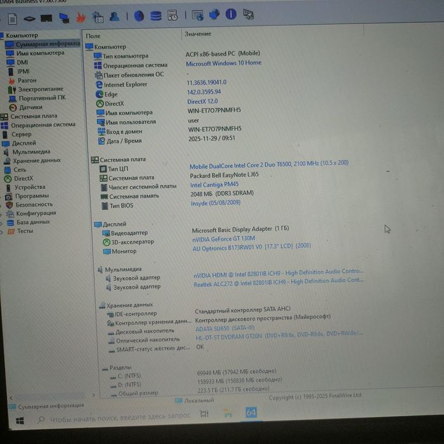Select Сеть in the left tree
Screen dimensions: 444x444
click(20, 169)
